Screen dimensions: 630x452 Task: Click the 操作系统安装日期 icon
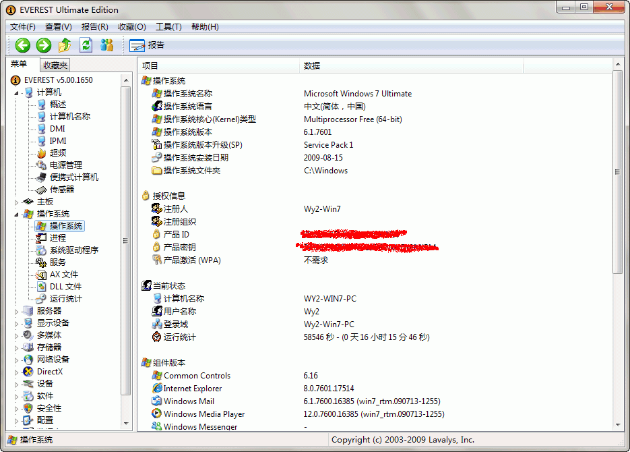pos(157,158)
